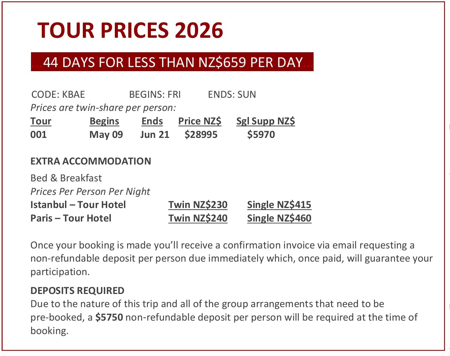Select the Twin NZ$230 Istanbul rate

(198, 205)
